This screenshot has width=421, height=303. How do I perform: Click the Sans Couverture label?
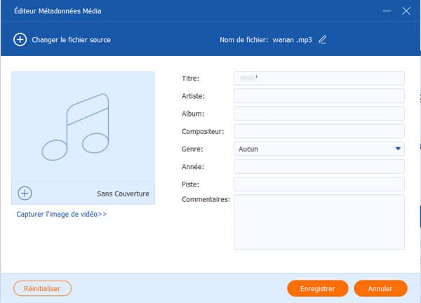(x=123, y=194)
